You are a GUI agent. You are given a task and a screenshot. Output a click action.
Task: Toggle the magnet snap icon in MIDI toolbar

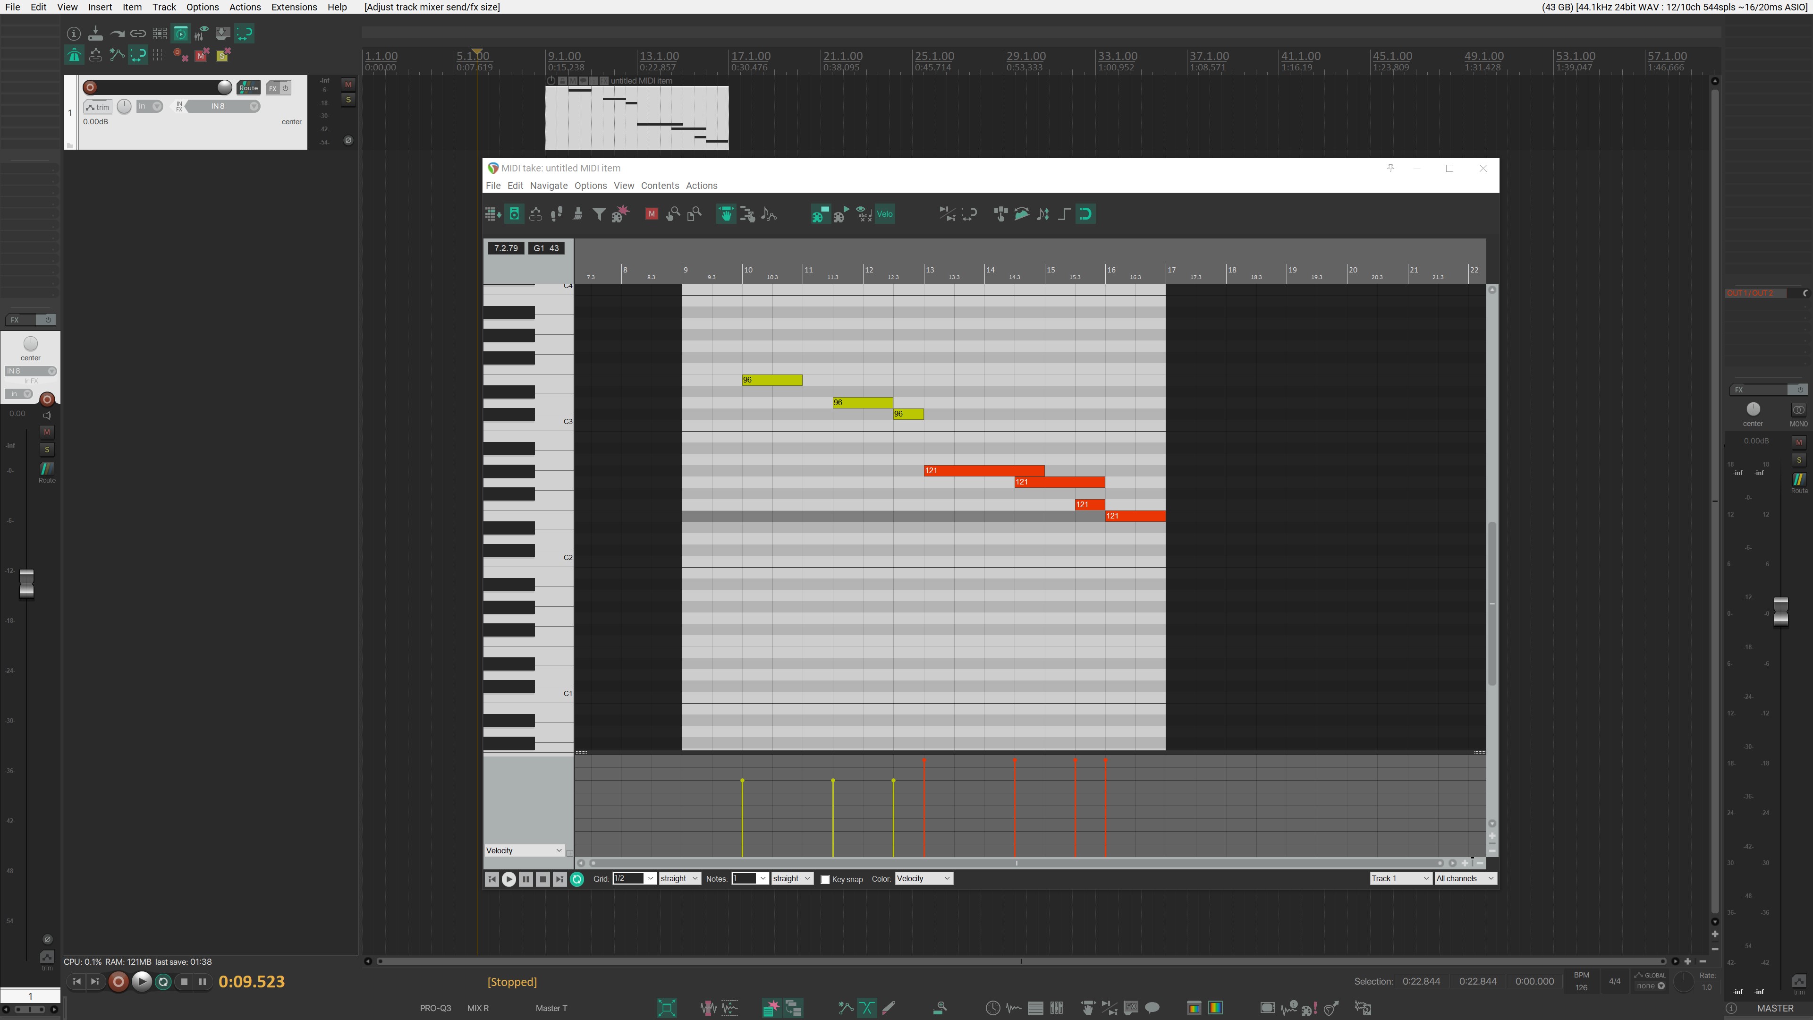click(1085, 214)
